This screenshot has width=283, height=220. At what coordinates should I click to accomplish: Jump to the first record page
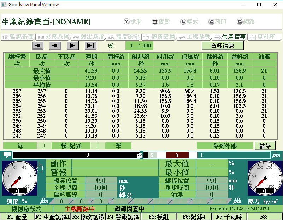[x=37, y=46]
